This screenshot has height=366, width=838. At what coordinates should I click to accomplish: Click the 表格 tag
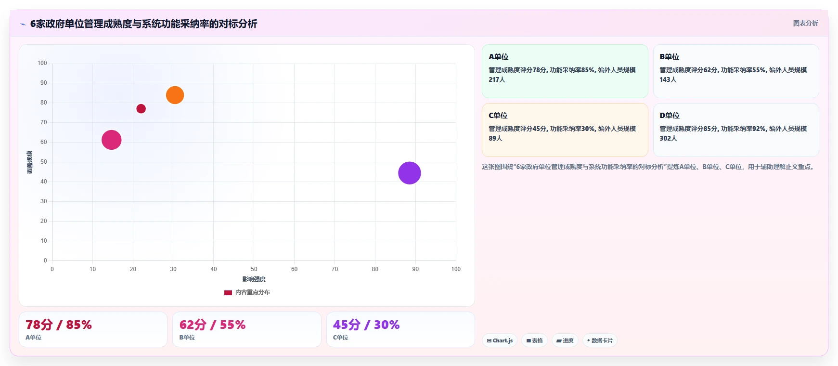(x=534, y=340)
